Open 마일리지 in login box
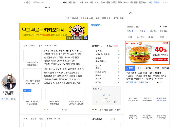Viewport: 180px width, 127px height. coord(153,31)
